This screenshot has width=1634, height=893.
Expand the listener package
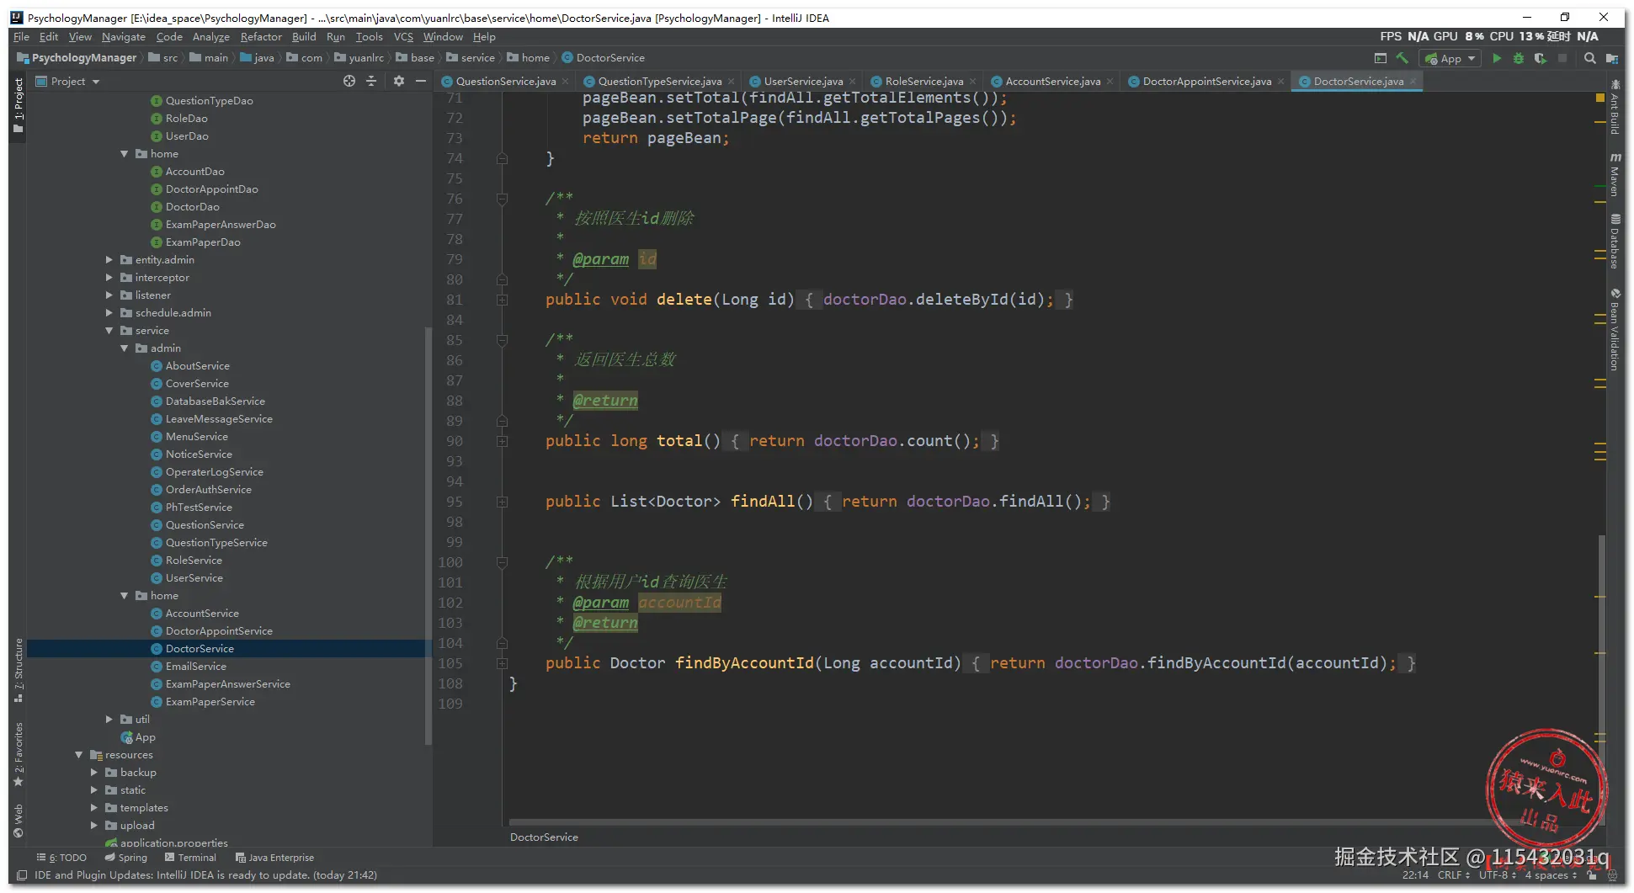coord(109,295)
